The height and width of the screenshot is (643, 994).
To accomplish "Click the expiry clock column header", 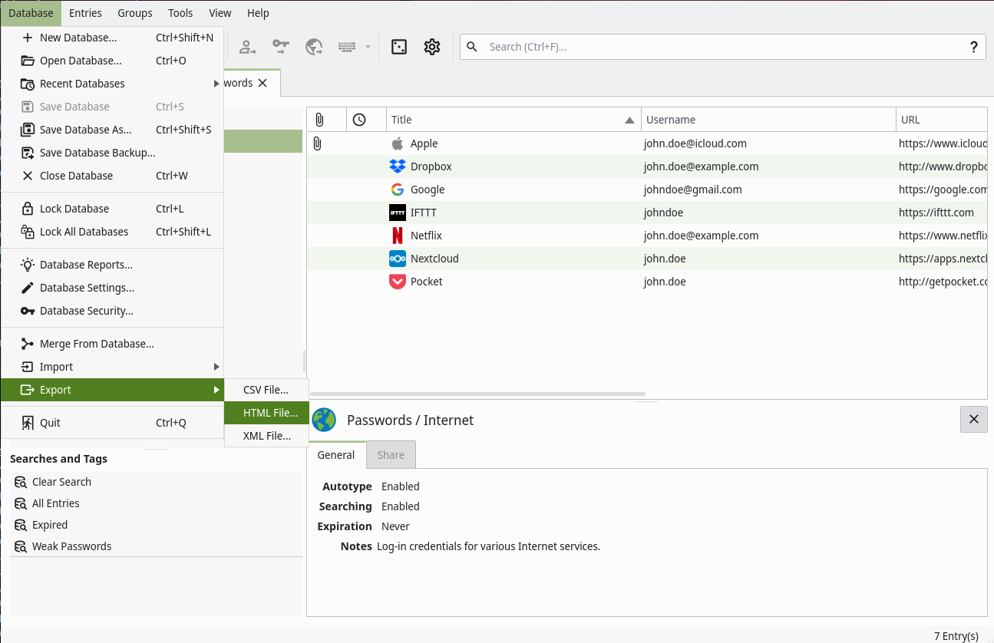I will pos(359,120).
